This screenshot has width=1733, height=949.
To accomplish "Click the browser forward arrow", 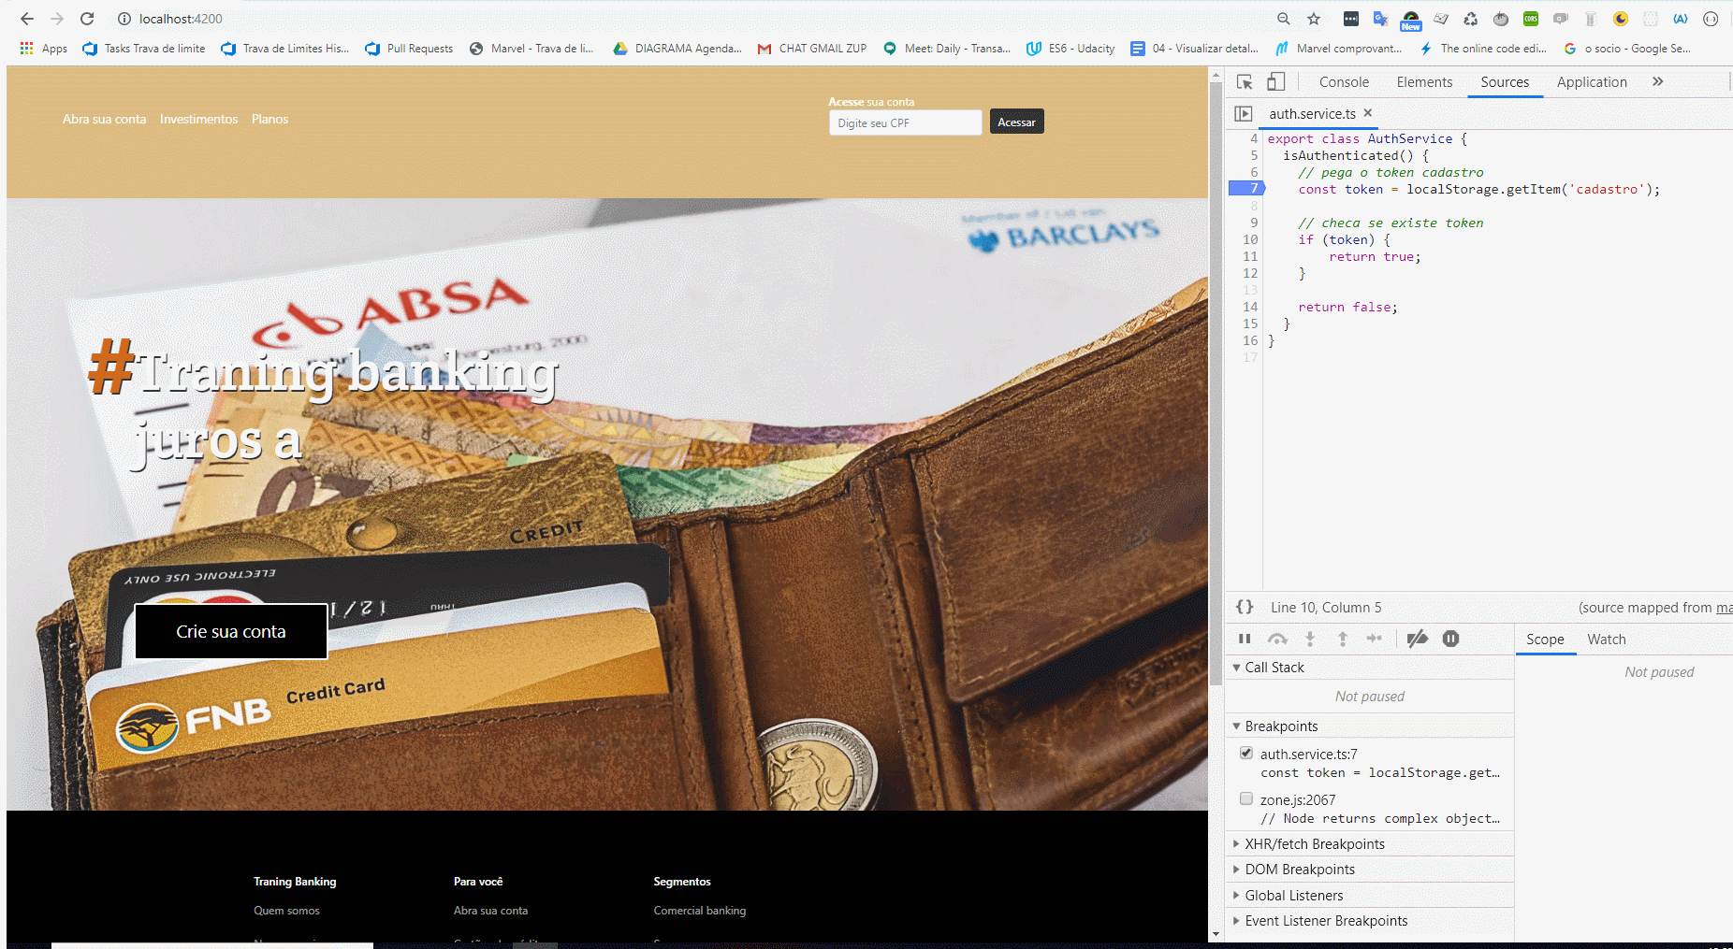I will (57, 19).
